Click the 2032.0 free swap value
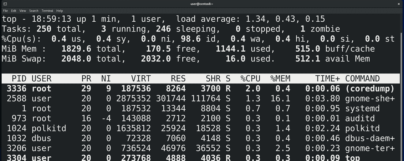The width and height of the screenshot is (404, 161). coord(156,59)
